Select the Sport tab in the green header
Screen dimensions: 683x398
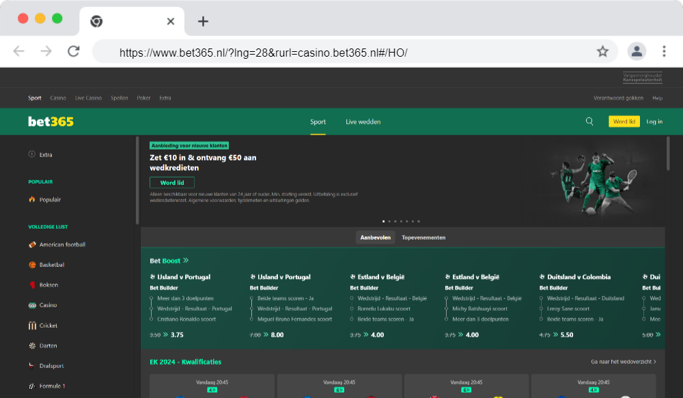[318, 122]
